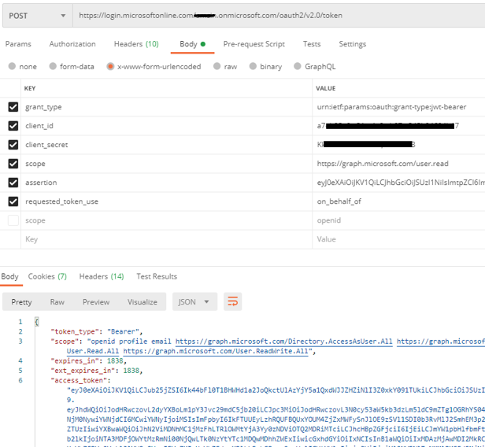485x447 pixels.
Task: Switch to the Params tab
Action: point(18,44)
